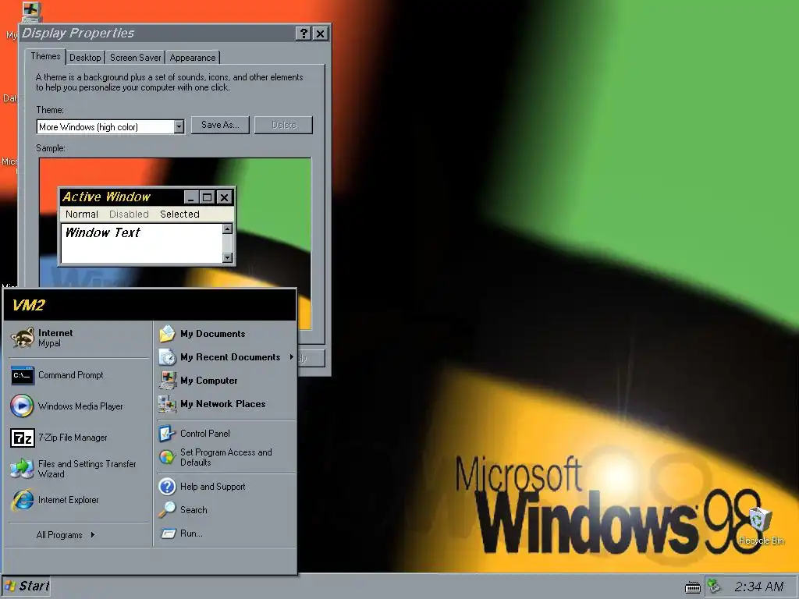Open Mypal Internet raccoon icon
799x599 pixels.
23,338
